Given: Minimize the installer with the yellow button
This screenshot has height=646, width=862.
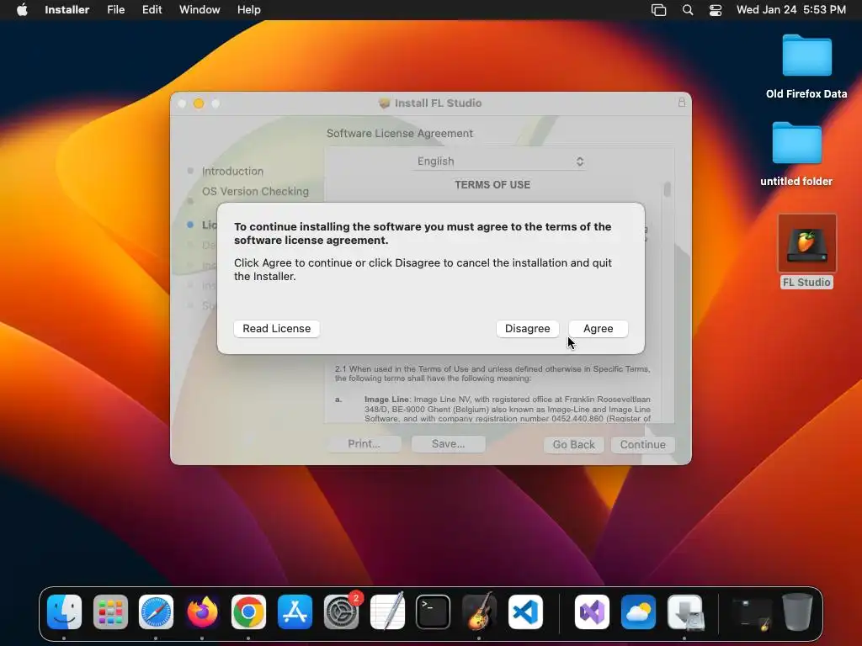Looking at the screenshot, I should (x=199, y=103).
